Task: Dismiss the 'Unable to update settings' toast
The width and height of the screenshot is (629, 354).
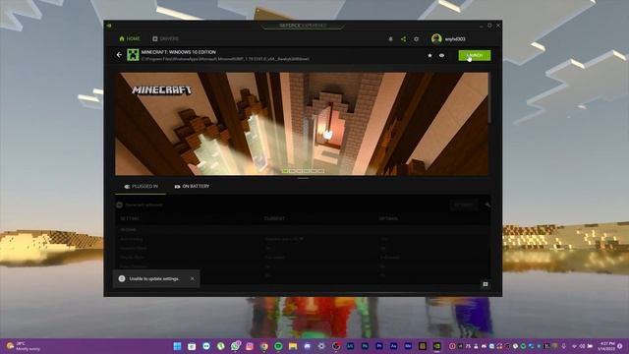Action: pos(193,278)
